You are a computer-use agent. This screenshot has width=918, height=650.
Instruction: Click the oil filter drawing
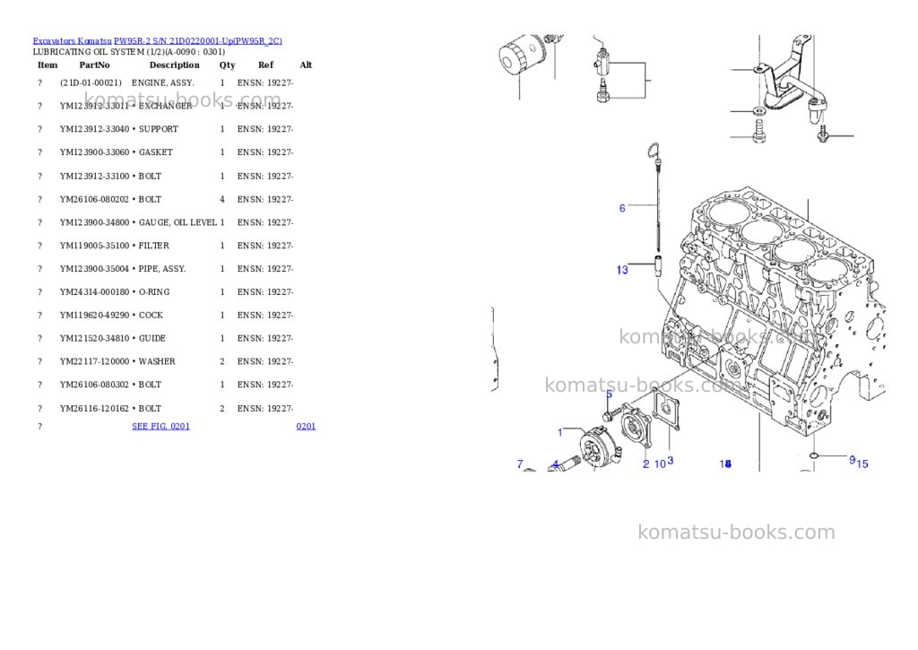coord(523,55)
